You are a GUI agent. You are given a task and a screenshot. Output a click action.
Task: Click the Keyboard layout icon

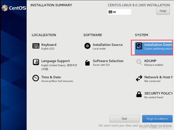(36, 46)
